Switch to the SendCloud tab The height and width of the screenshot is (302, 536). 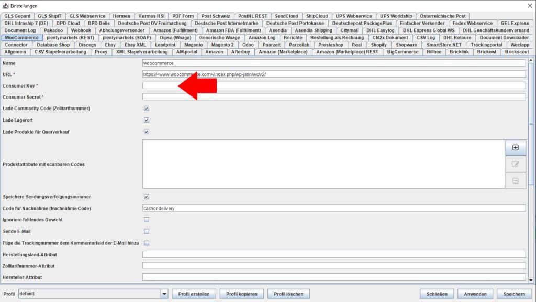(286, 16)
